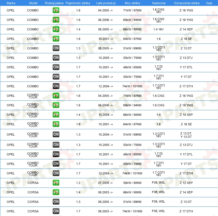Click '10.2004 ->' date in COMBO TOUR Z 14 XEP row
Screen dimensions: 218x216
pos(106,115)
